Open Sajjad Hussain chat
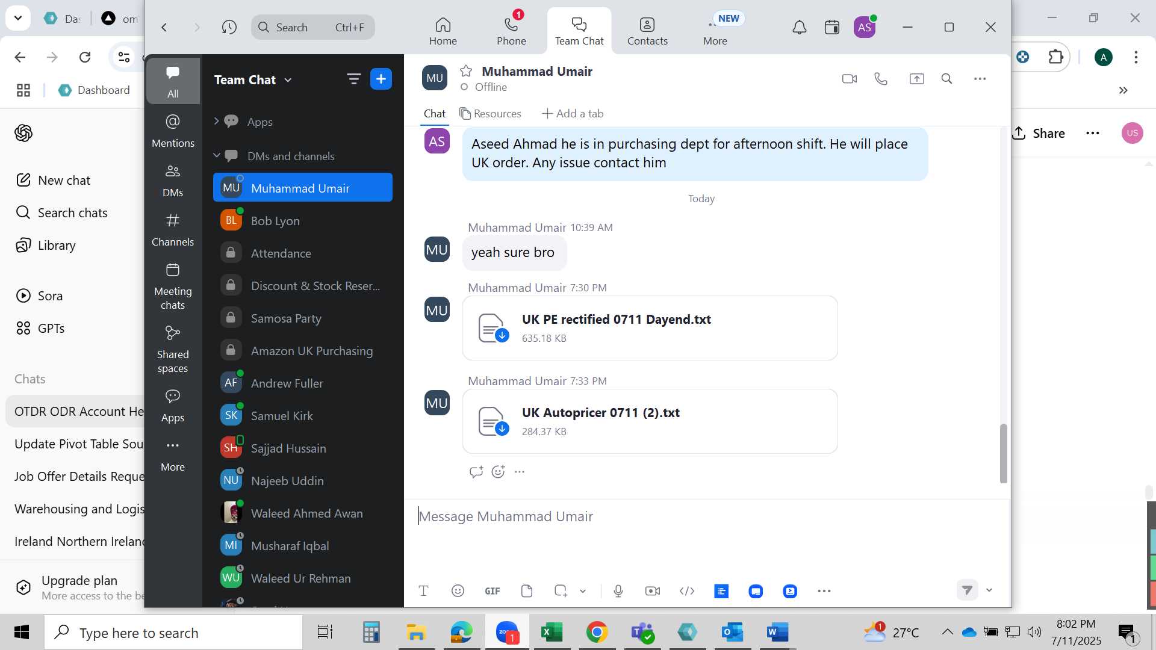The image size is (1156, 650). (302, 448)
